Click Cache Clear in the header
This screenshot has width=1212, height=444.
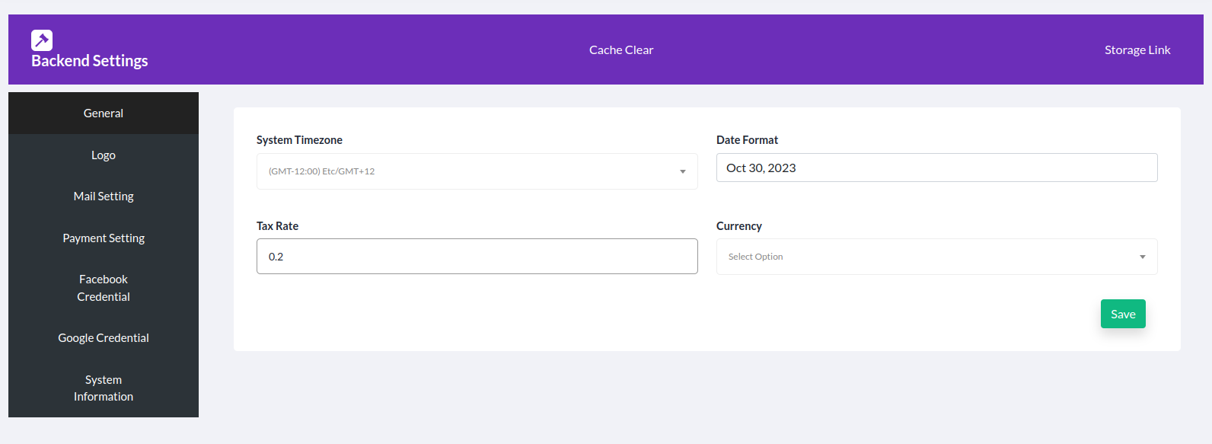[x=621, y=50]
